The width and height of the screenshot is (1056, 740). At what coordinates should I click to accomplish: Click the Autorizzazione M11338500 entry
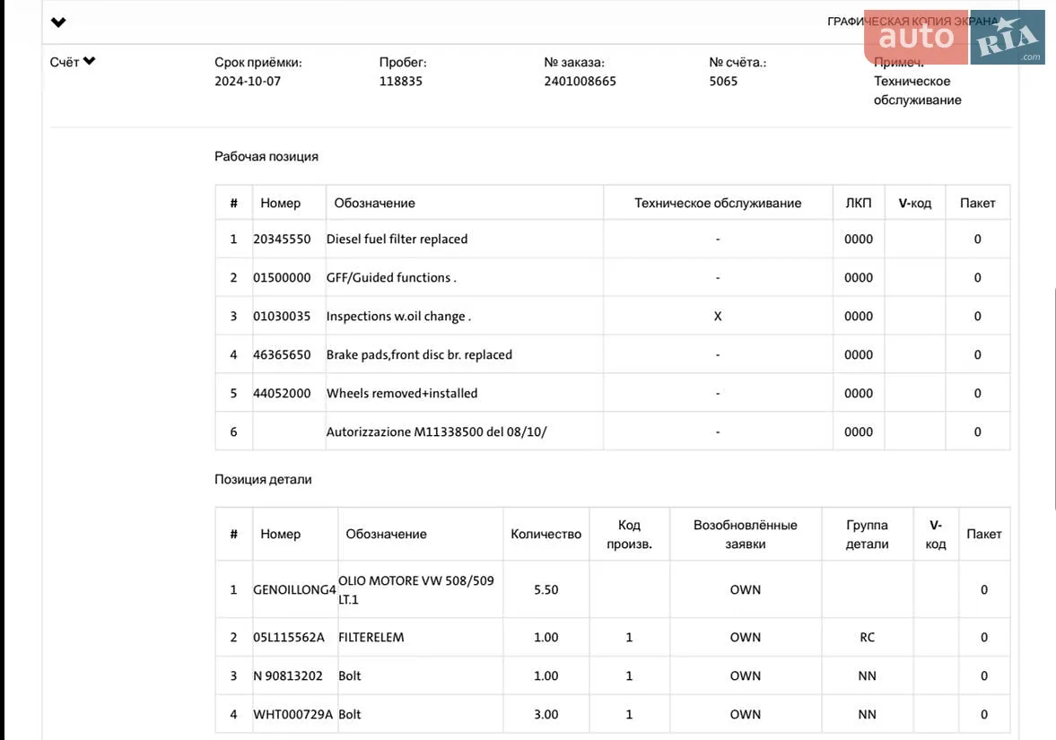point(437,431)
